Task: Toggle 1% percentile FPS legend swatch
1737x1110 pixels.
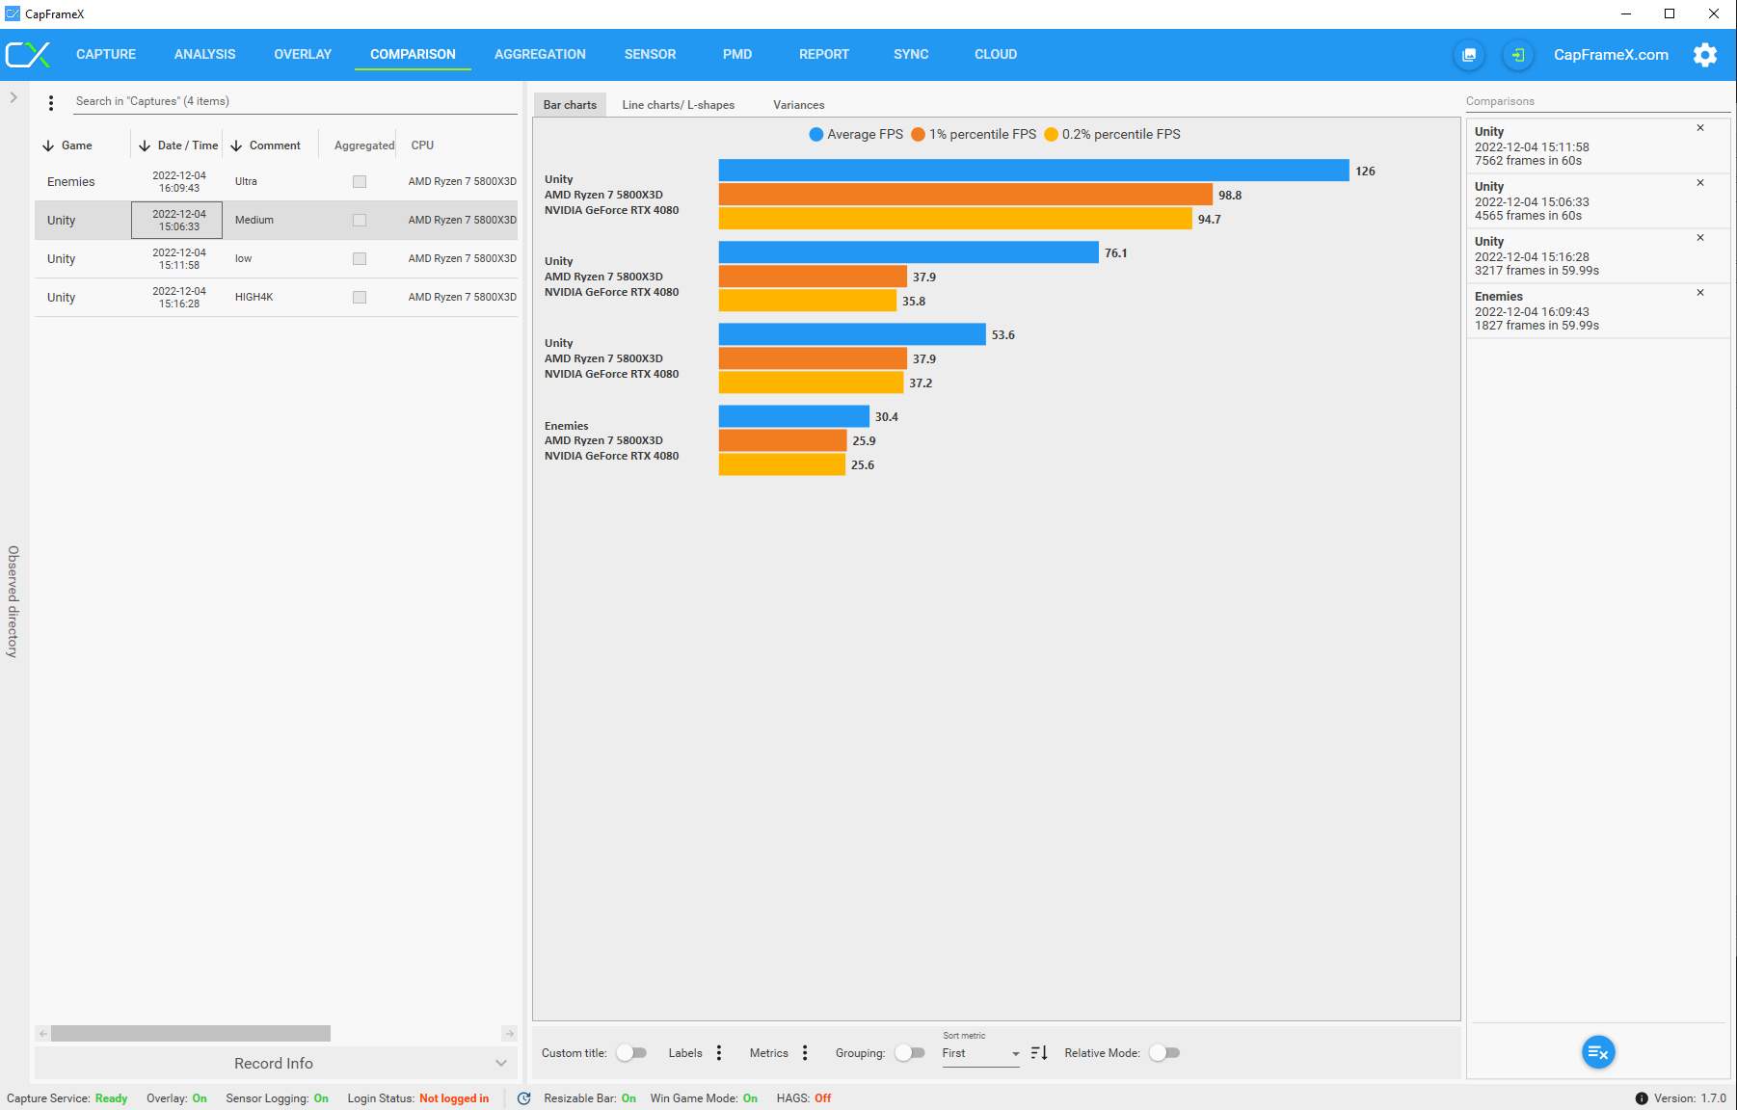Action: tap(919, 135)
